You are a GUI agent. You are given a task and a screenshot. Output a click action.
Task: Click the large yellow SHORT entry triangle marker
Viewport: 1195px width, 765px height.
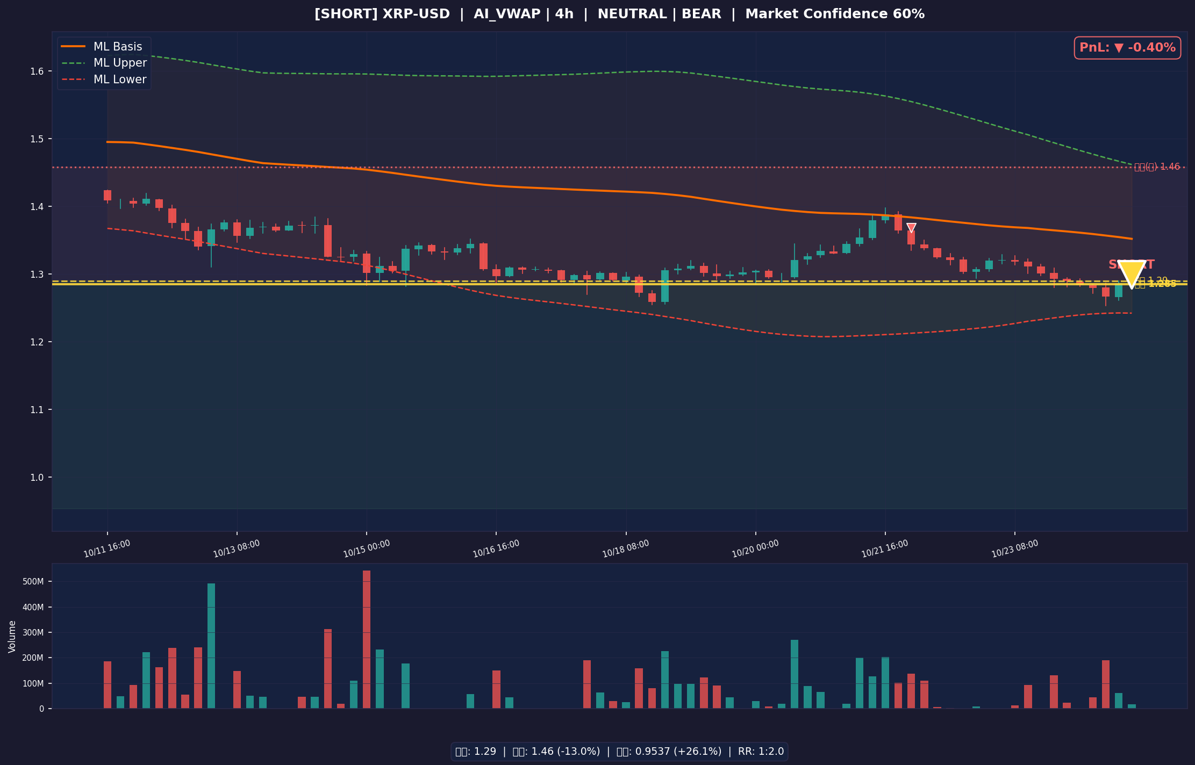point(1132,274)
